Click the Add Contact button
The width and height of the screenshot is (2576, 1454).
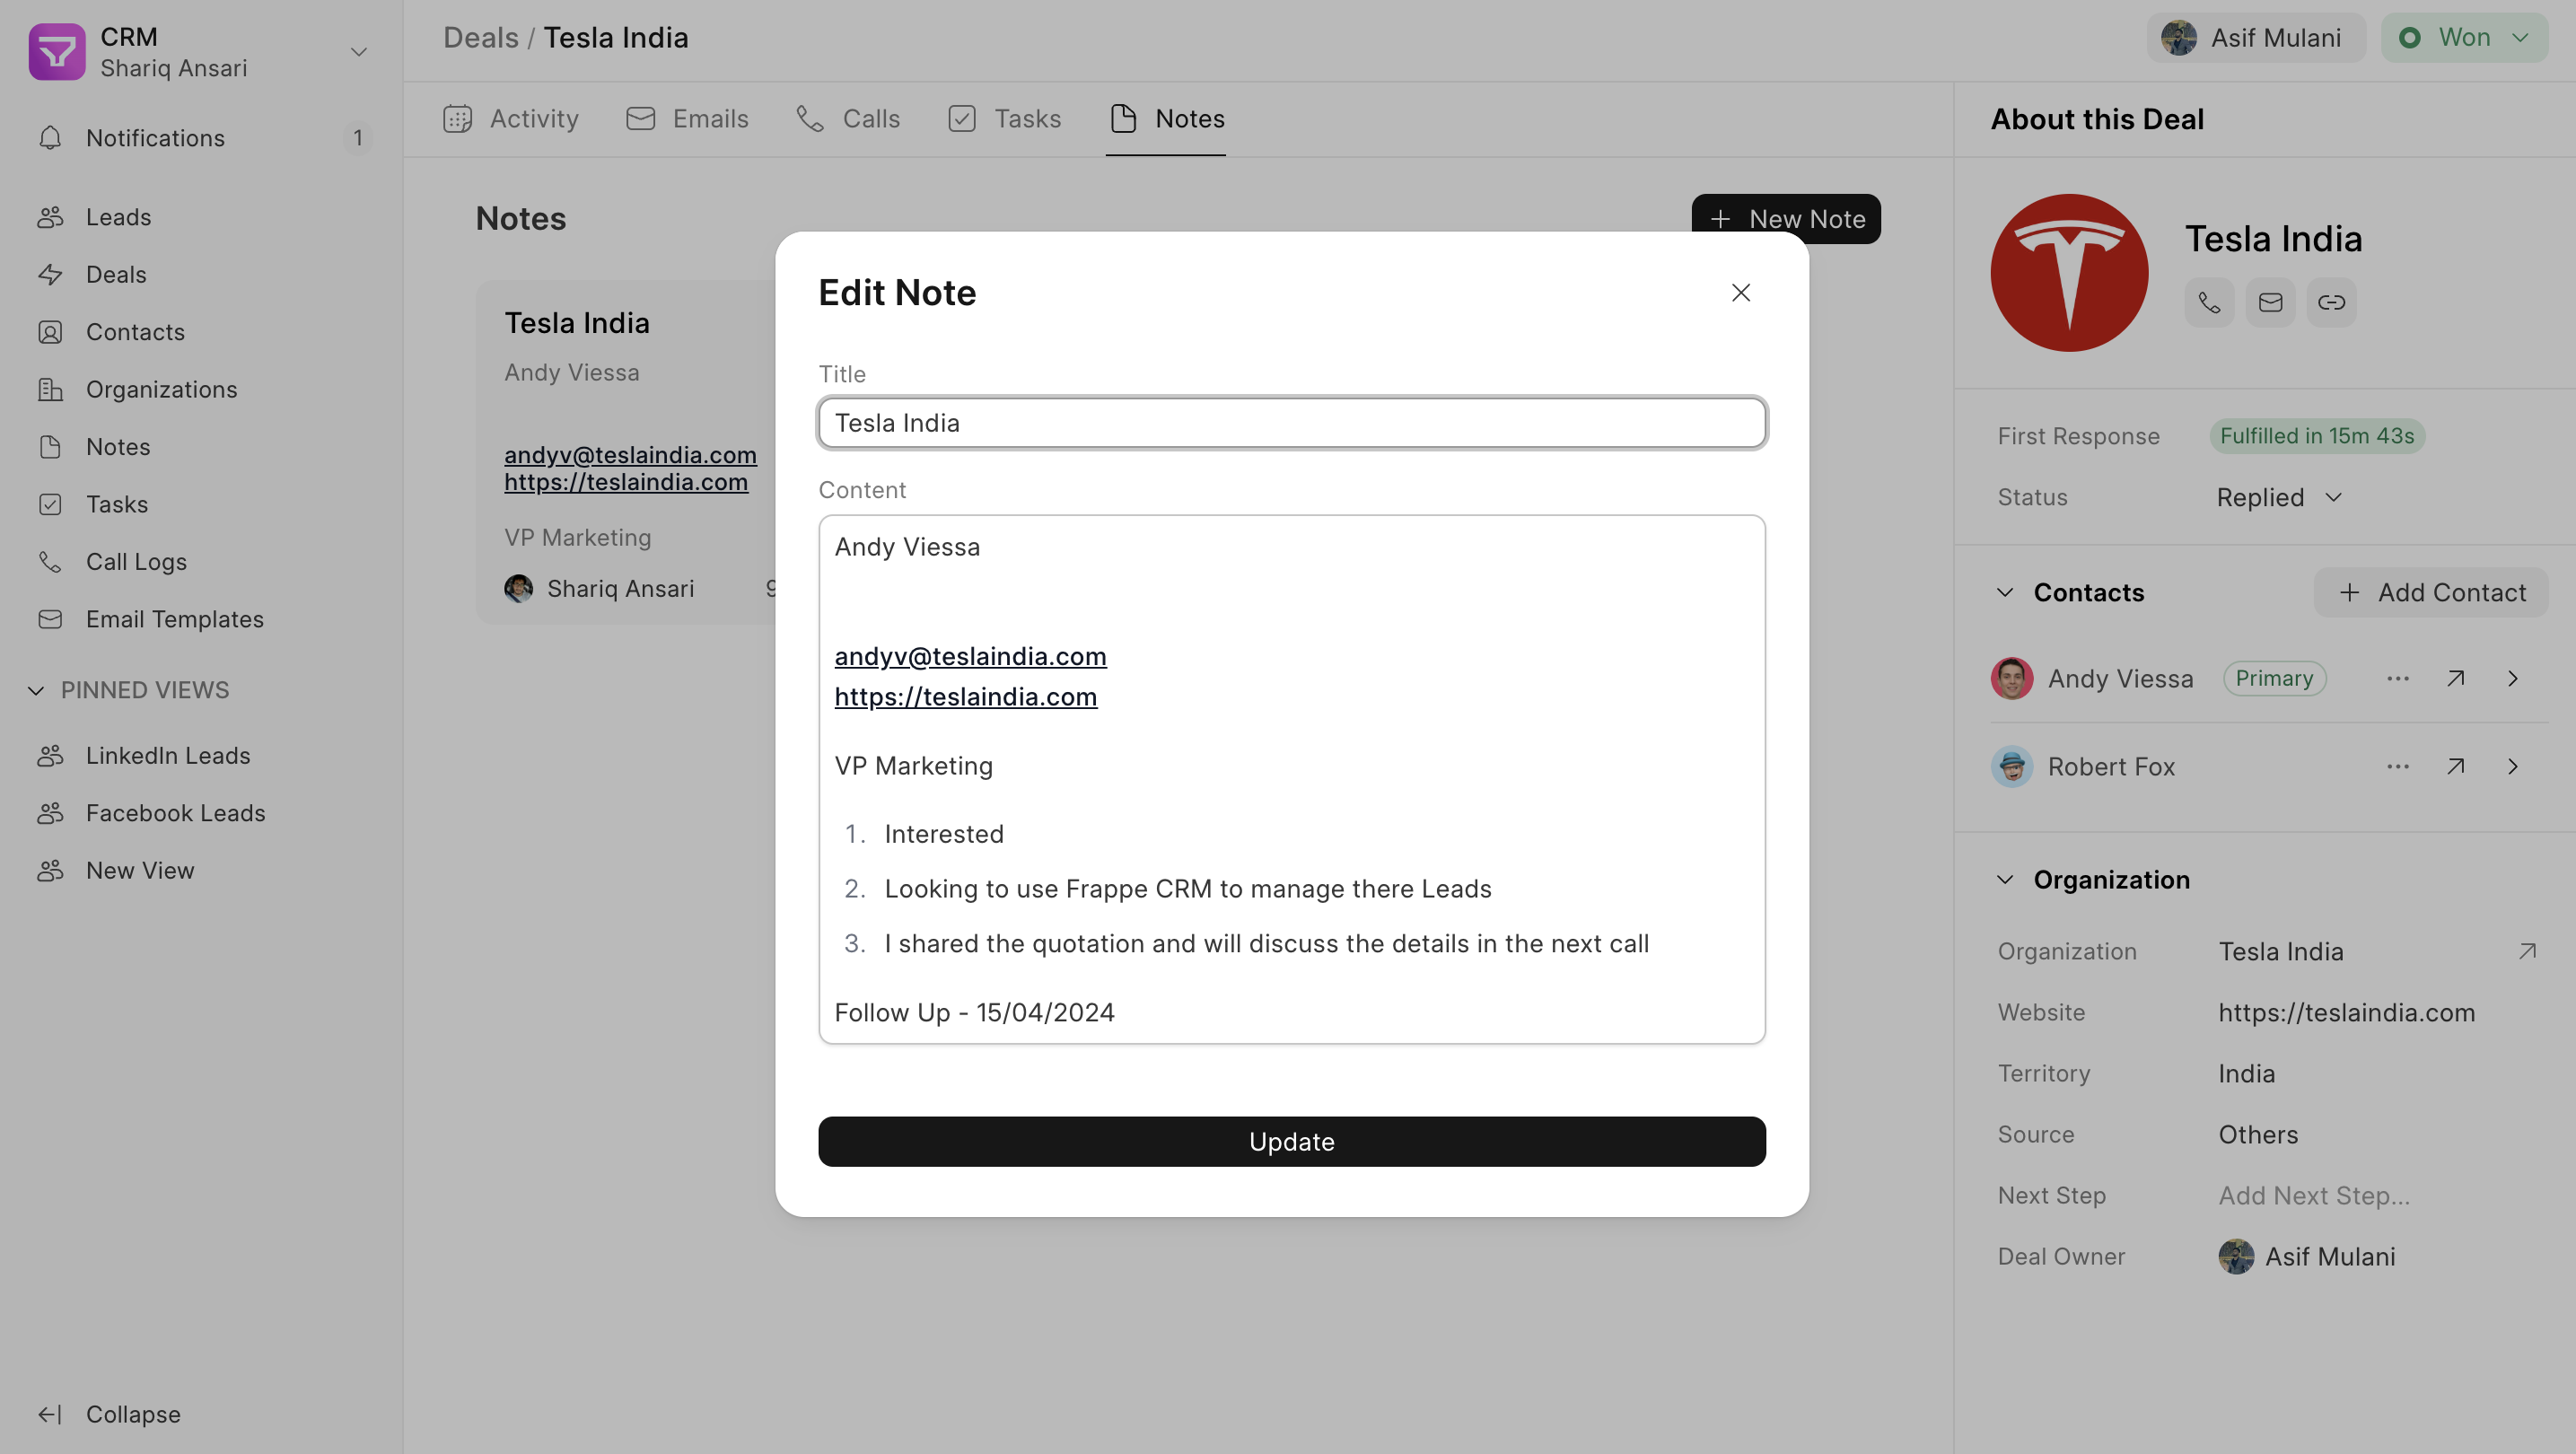click(x=2431, y=593)
